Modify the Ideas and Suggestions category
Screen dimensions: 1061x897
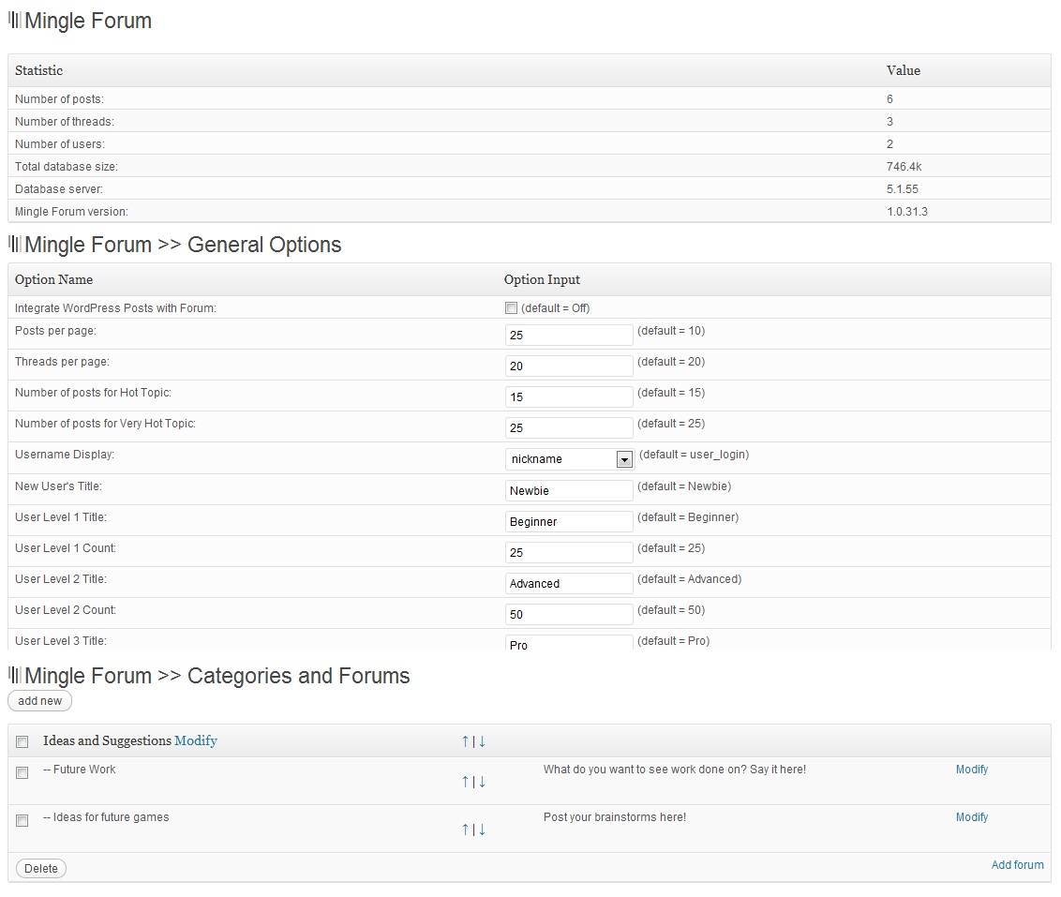click(196, 741)
